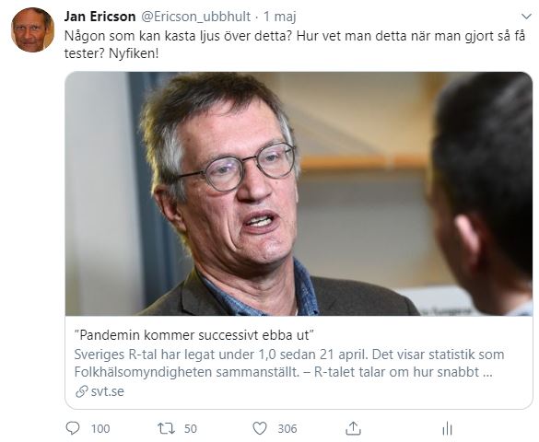Open the article preview photo

[x=299, y=193]
